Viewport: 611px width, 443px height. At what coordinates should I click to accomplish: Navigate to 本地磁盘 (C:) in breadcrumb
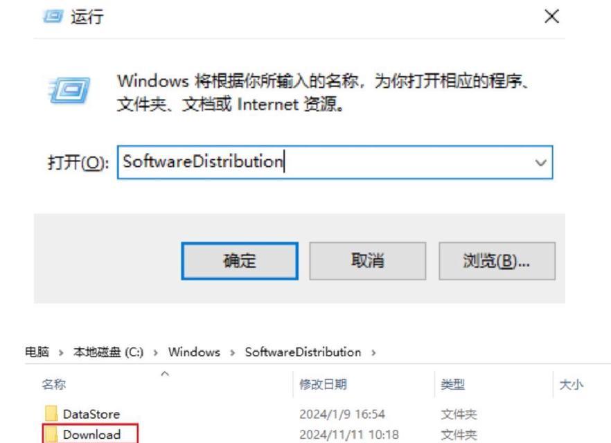108,352
